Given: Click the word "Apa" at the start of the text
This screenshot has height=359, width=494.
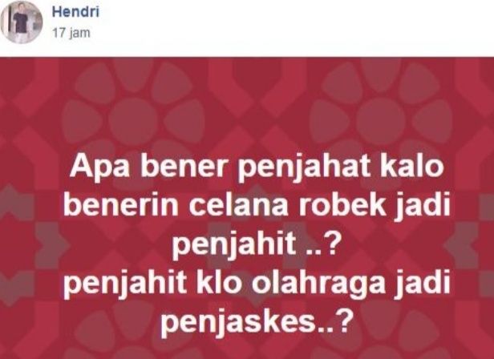Looking at the screenshot, I should 99,167.
